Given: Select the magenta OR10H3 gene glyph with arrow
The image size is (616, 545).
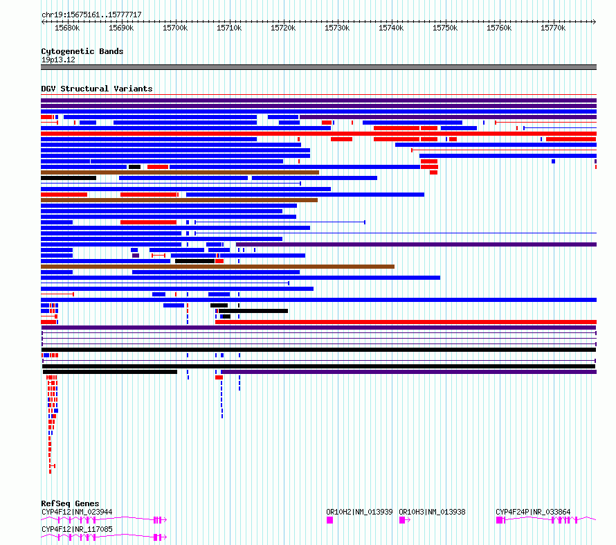Looking at the screenshot, I should pos(405,520).
